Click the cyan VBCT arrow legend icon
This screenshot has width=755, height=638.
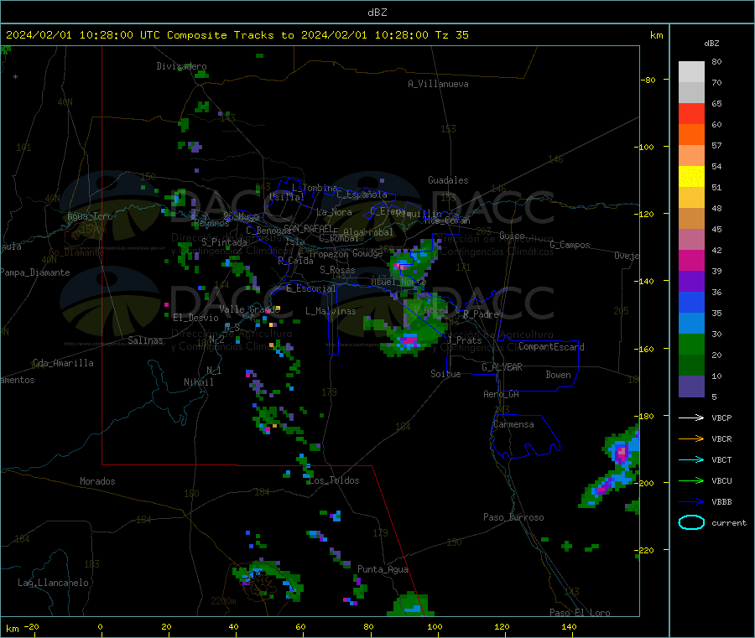pyautogui.click(x=691, y=460)
